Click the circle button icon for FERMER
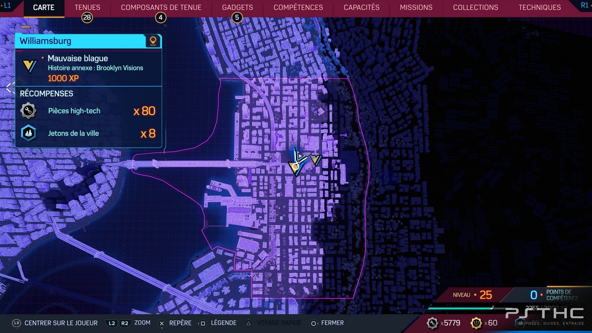 point(313,323)
